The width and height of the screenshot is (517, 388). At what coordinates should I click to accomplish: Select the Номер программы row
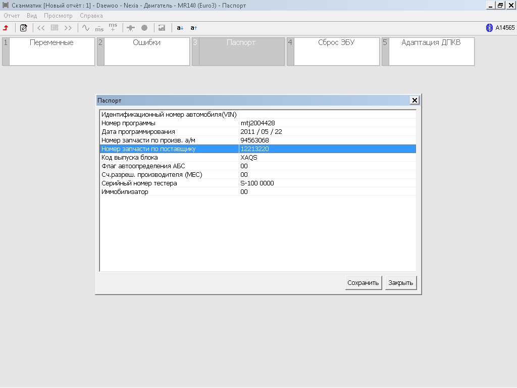click(x=257, y=123)
